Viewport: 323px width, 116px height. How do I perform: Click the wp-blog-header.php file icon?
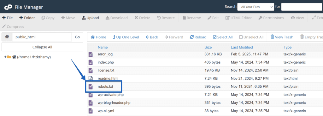[91, 103]
